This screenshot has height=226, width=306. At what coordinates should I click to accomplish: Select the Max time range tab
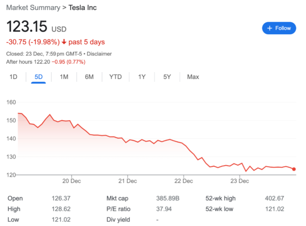(193, 77)
